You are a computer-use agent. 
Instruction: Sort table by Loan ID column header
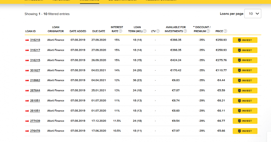30,31
